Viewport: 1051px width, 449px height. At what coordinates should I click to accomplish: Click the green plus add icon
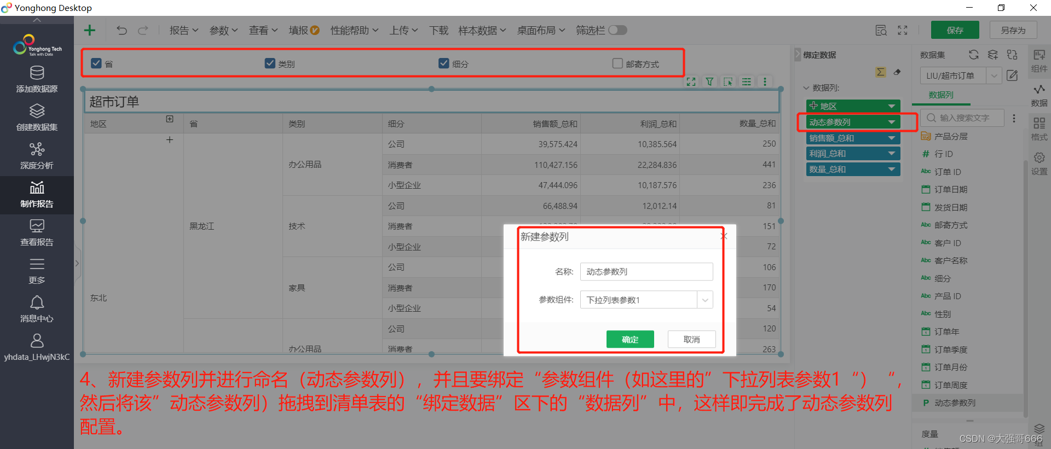[x=89, y=30]
